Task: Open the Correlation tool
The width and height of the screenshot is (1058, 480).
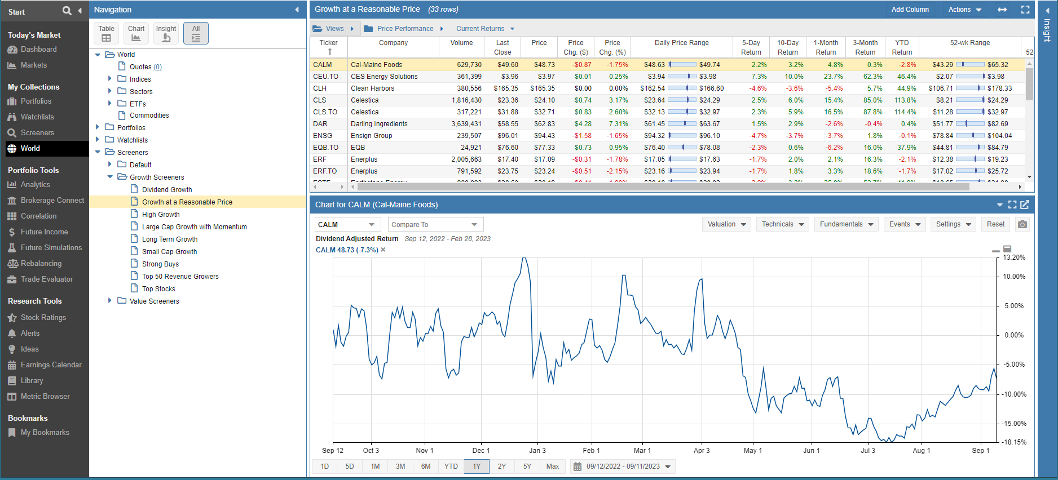Action: (38, 216)
